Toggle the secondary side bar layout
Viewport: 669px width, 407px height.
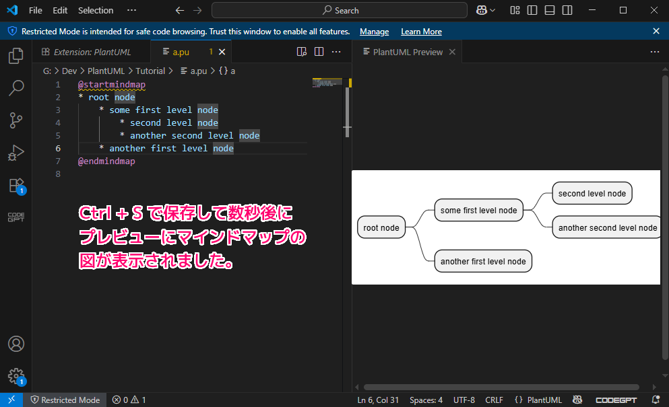(567, 10)
